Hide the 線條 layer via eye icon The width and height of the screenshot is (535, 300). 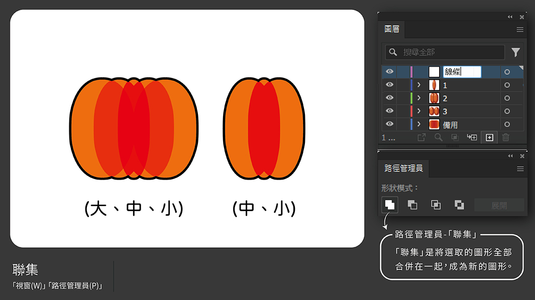pyautogui.click(x=389, y=71)
